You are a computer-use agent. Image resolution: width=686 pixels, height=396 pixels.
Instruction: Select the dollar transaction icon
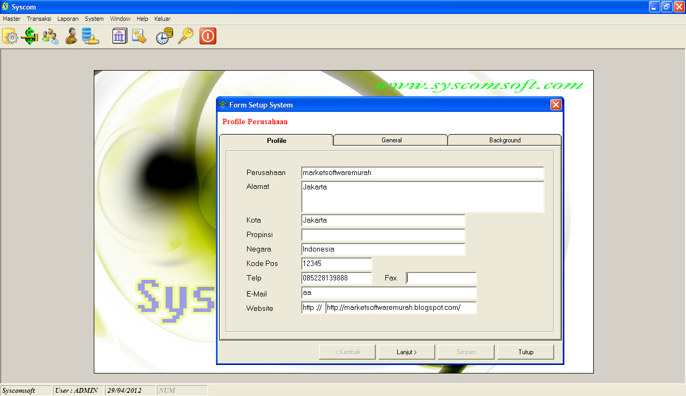click(x=29, y=36)
